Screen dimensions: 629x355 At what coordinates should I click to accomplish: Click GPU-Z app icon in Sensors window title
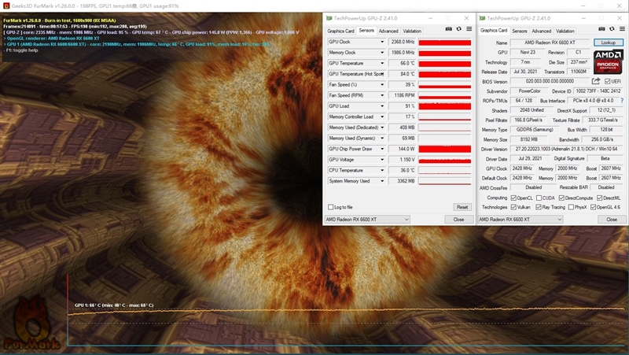click(x=329, y=18)
